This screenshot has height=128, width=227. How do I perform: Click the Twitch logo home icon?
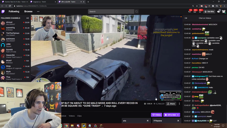click(3, 11)
